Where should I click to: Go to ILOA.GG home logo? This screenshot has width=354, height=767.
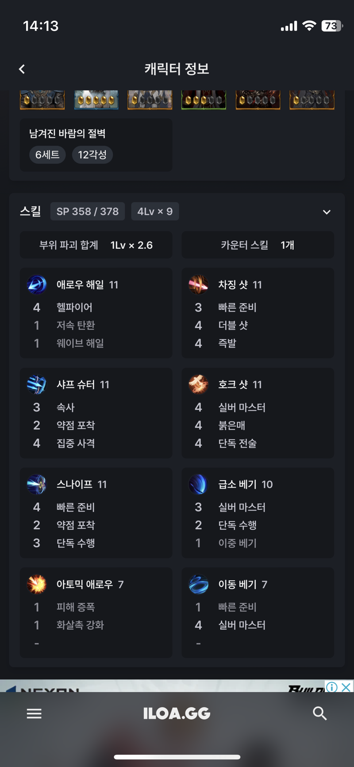click(177, 713)
